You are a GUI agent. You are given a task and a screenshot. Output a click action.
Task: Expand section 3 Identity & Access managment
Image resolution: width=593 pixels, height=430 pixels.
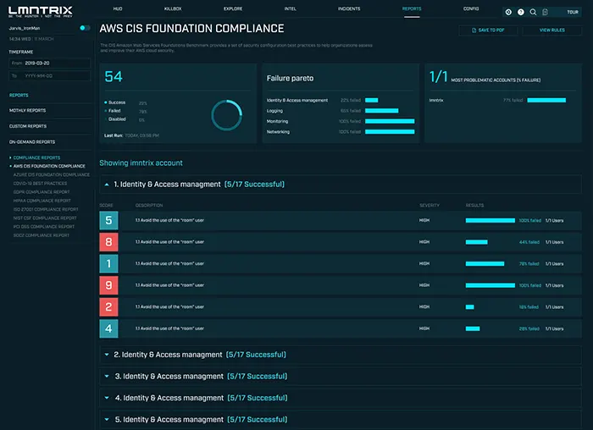107,376
